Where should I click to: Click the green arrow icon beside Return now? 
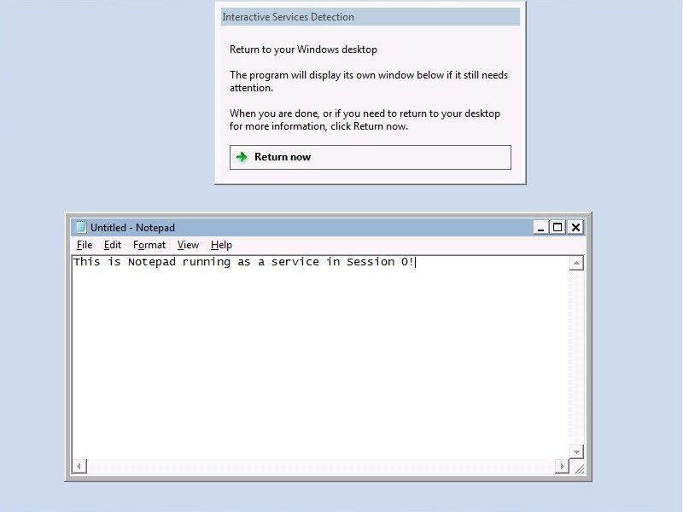(x=242, y=157)
